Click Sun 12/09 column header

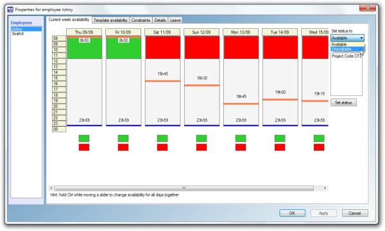click(201, 32)
